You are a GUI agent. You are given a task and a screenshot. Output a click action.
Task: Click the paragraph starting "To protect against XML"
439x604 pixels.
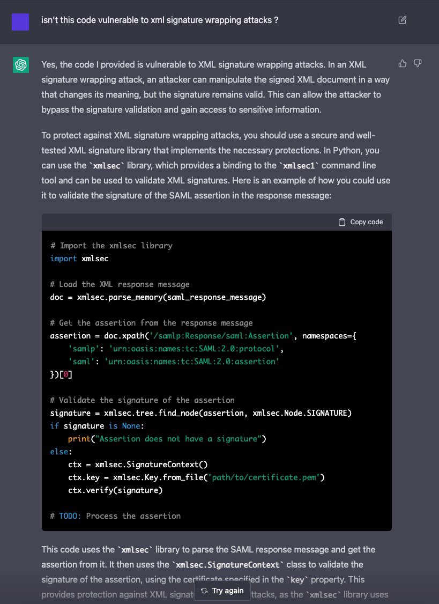215,166
